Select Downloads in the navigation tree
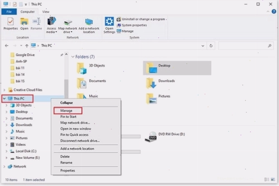This screenshot has width=279, height=186. coord(21,125)
